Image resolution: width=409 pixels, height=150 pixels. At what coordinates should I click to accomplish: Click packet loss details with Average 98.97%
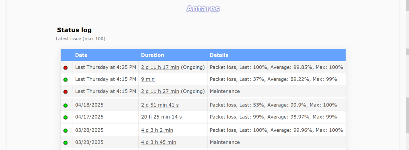(x=273, y=117)
